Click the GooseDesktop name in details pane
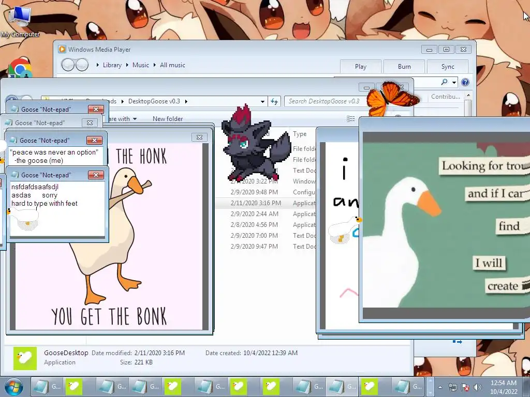The image size is (530, 397). (x=66, y=353)
